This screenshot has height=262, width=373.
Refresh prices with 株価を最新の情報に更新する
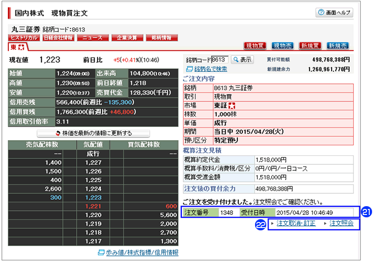tap(93, 133)
